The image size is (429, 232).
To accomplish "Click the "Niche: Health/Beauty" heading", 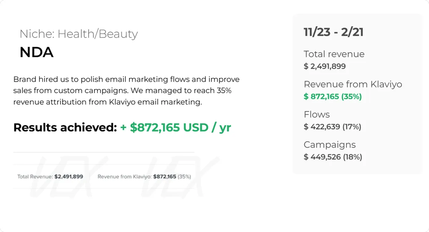I will click(x=79, y=34).
